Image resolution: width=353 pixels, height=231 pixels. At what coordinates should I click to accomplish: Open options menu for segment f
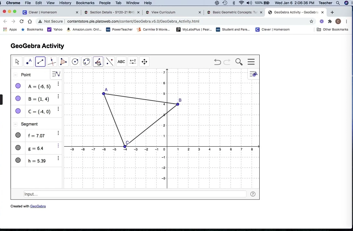pyautogui.click(x=58, y=133)
